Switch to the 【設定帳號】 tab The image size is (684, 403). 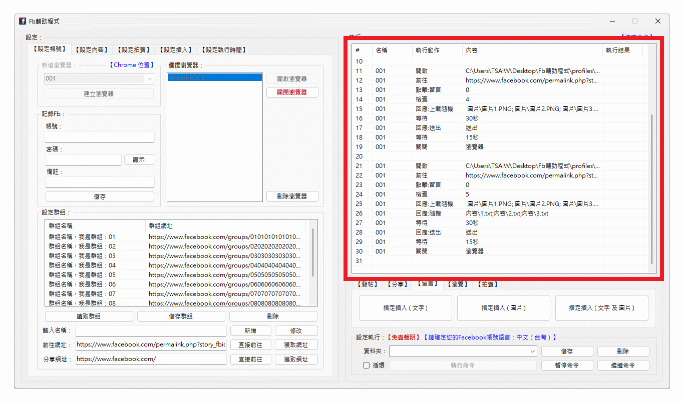tap(50, 49)
